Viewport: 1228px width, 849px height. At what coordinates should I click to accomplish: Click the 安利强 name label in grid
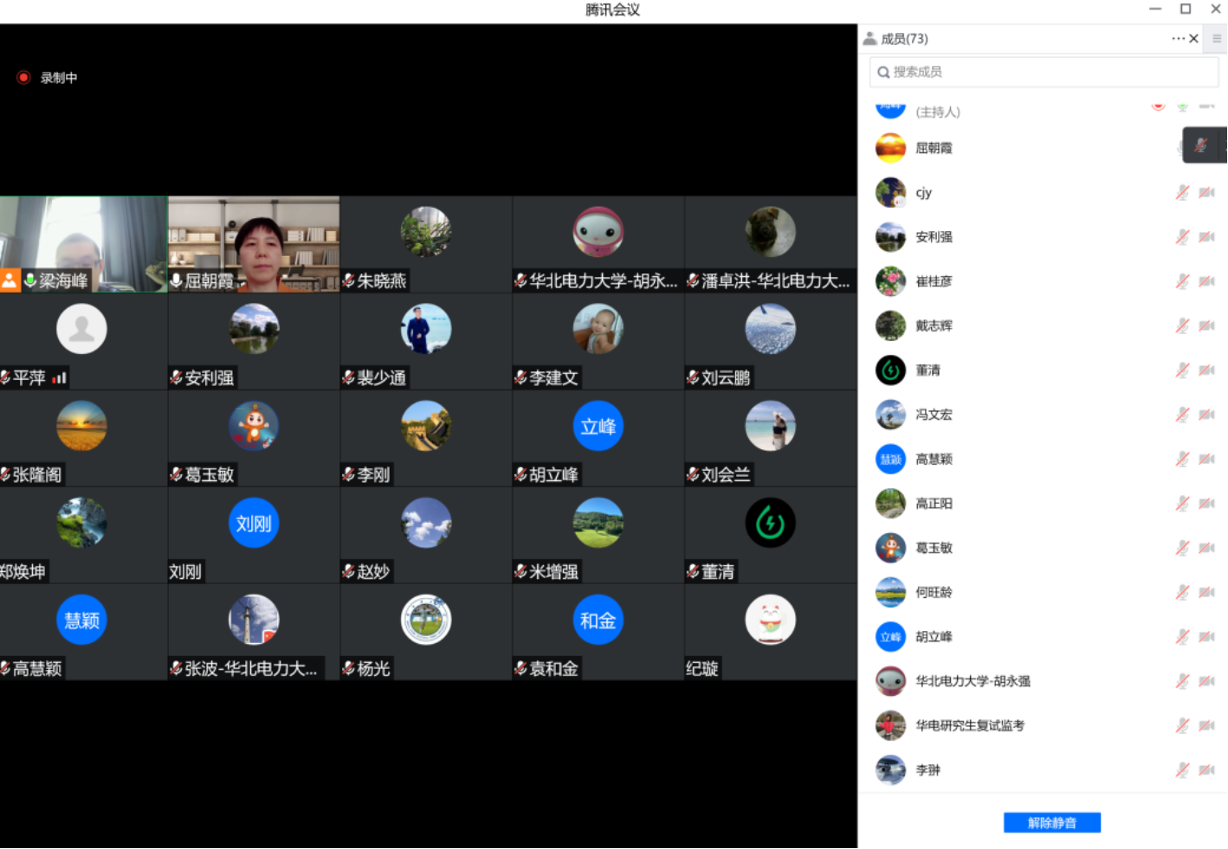(210, 378)
